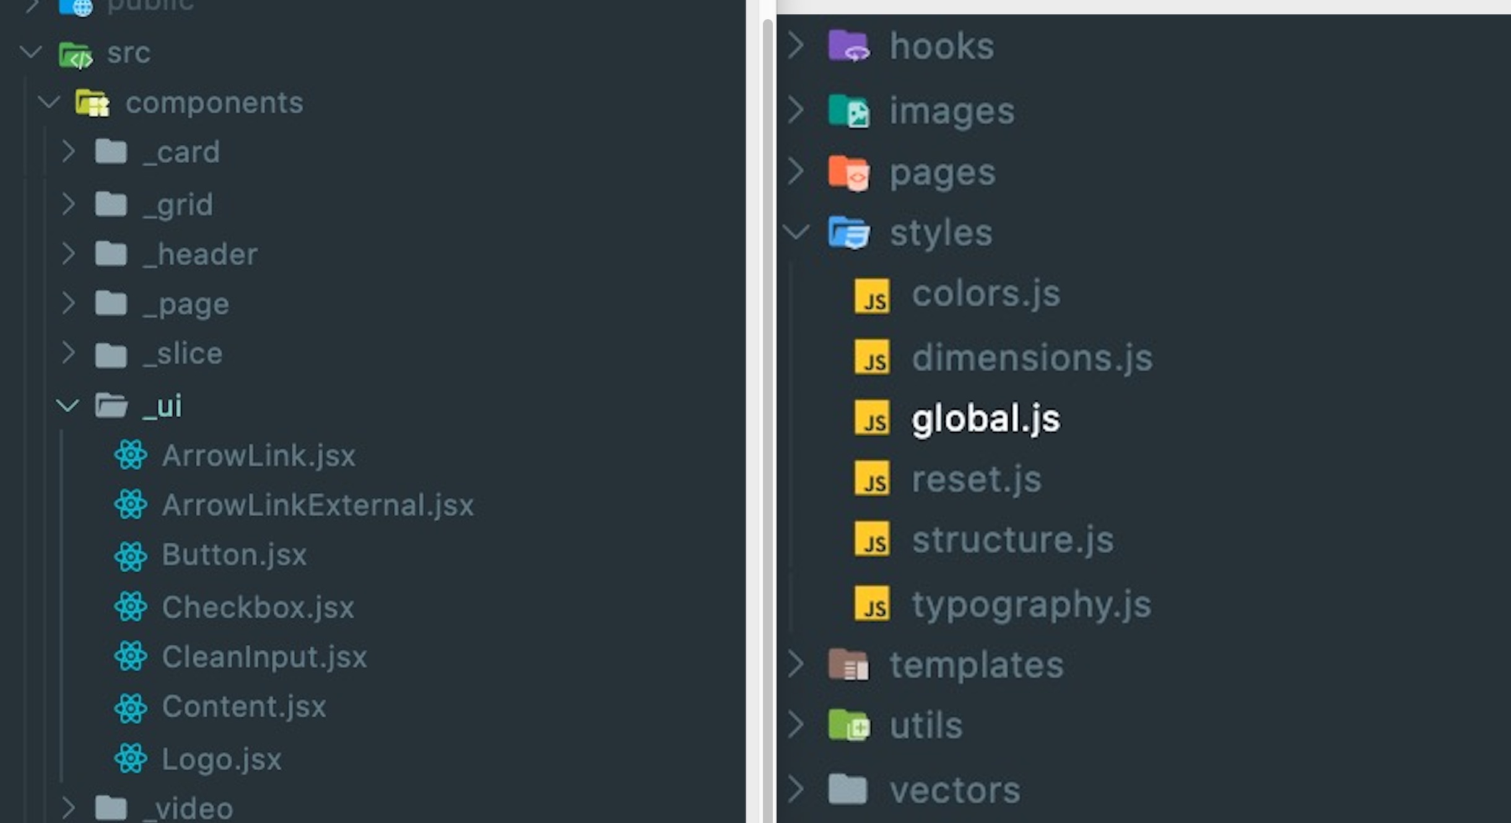The width and height of the screenshot is (1511, 823).
Task: Click the templates folder icon
Action: (849, 664)
